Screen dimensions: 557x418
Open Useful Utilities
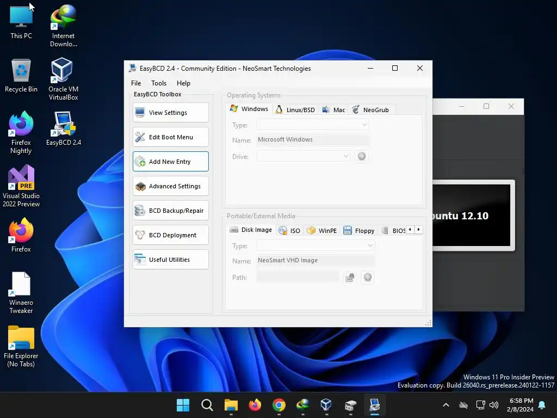click(170, 260)
